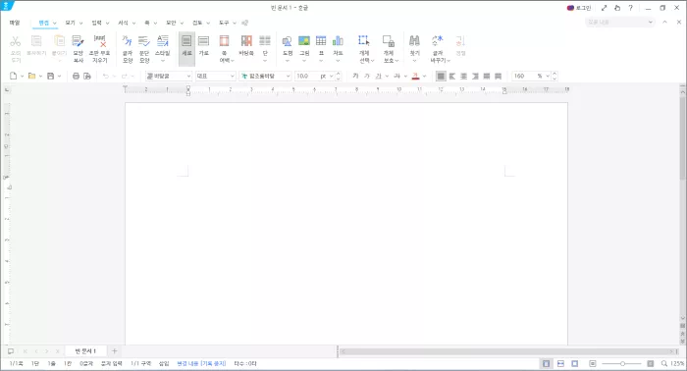
Task: Click the object select (개체 선택) icon
Action: coord(364,41)
